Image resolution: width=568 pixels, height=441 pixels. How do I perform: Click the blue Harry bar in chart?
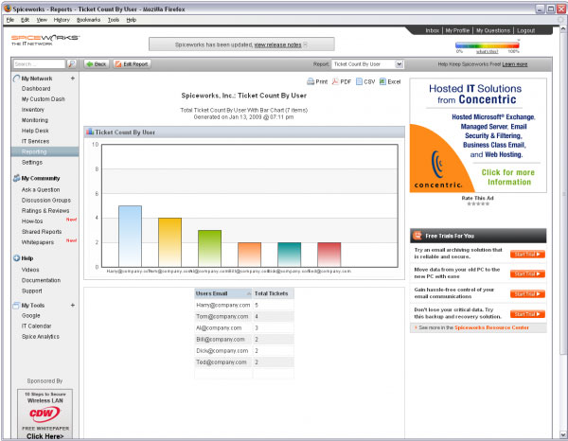[x=130, y=236]
